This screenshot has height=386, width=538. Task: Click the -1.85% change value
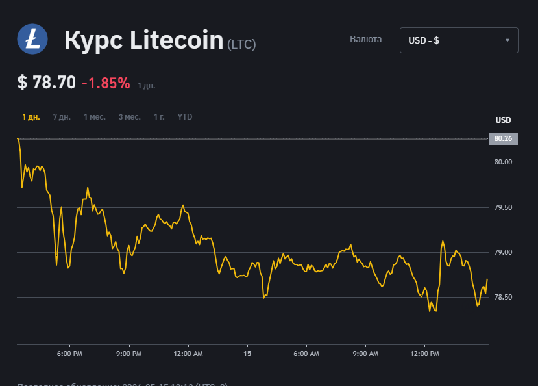106,83
